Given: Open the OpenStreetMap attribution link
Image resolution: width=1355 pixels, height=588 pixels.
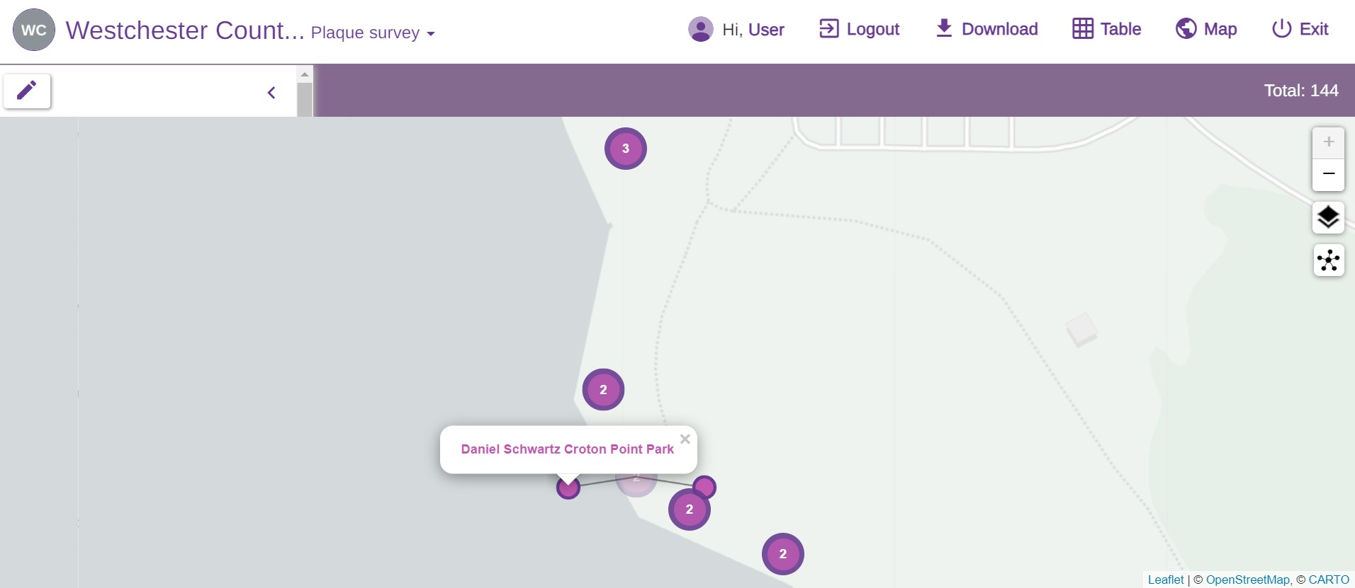Looking at the screenshot, I should tap(1247, 580).
